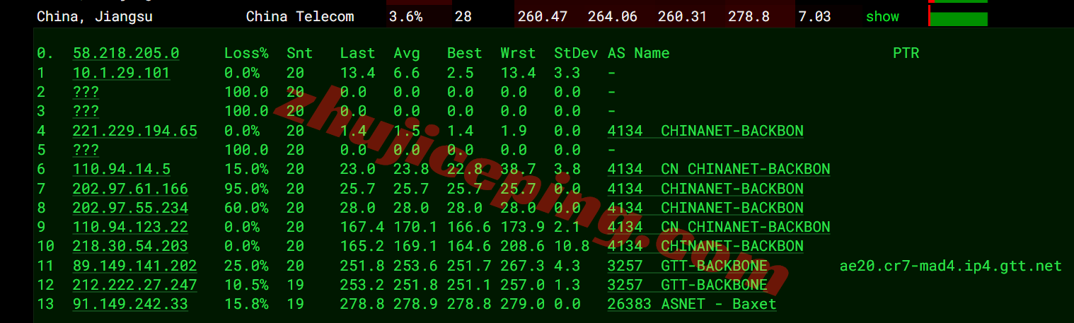1074x323 pixels.
Task: Click AS 3257 GTT-BACKBONE on hop 12
Action: pos(688,285)
